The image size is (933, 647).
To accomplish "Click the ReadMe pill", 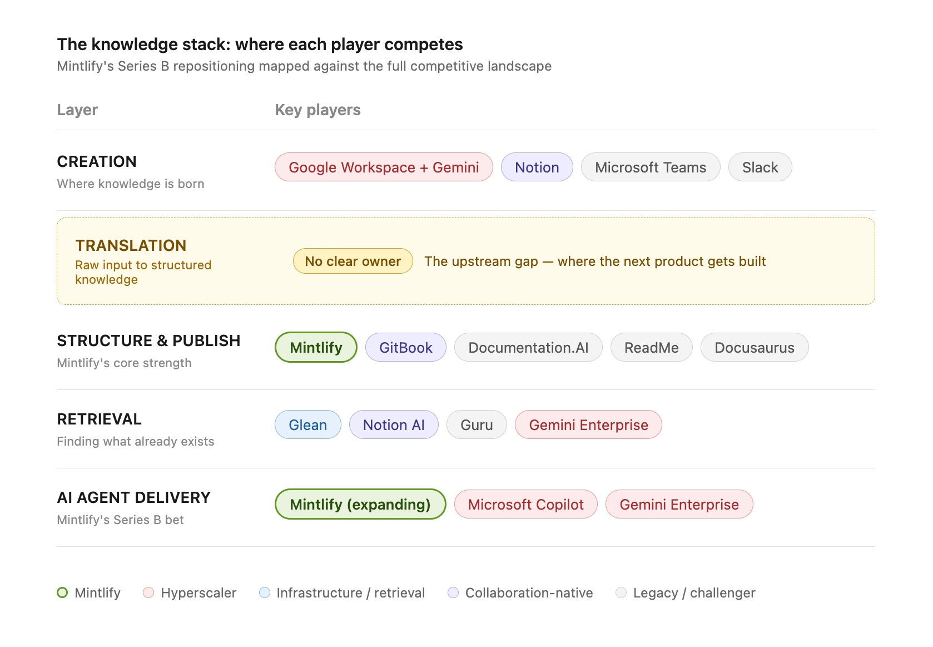I will 652,347.
